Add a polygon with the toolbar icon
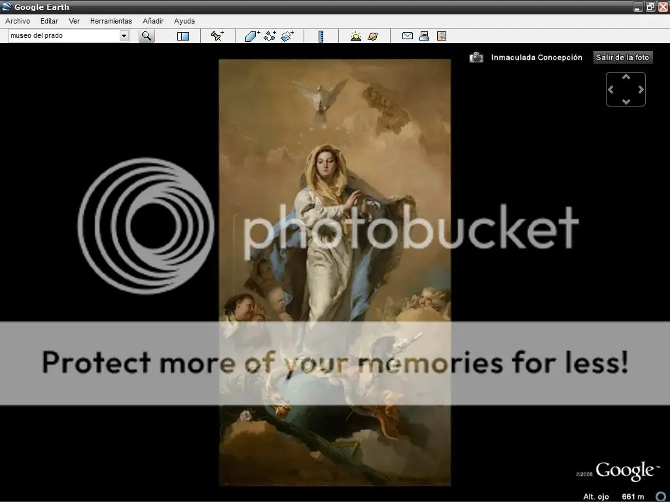Image resolution: width=670 pixels, height=502 pixels. 252,36
